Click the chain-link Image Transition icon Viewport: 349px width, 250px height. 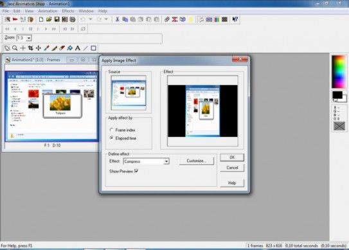(x=167, y=19)
